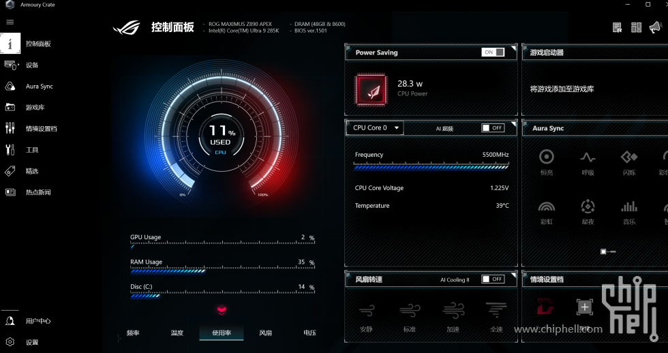The height and width of the screenshot is (353, 668).
Task: Switch to the 频率 tab
Action: point(133,333)
